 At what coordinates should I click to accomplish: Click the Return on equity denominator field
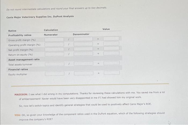(83, 54)
